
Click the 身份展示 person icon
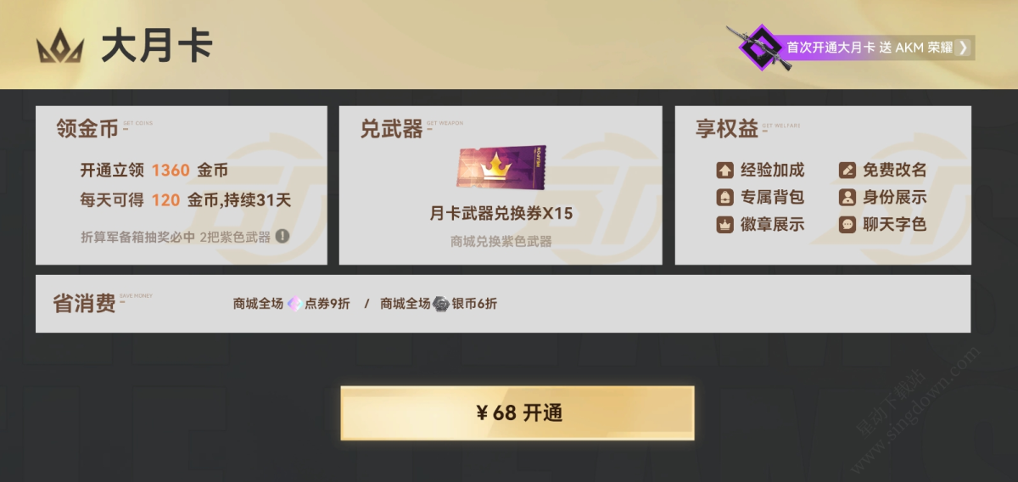[x=847, y=198]
